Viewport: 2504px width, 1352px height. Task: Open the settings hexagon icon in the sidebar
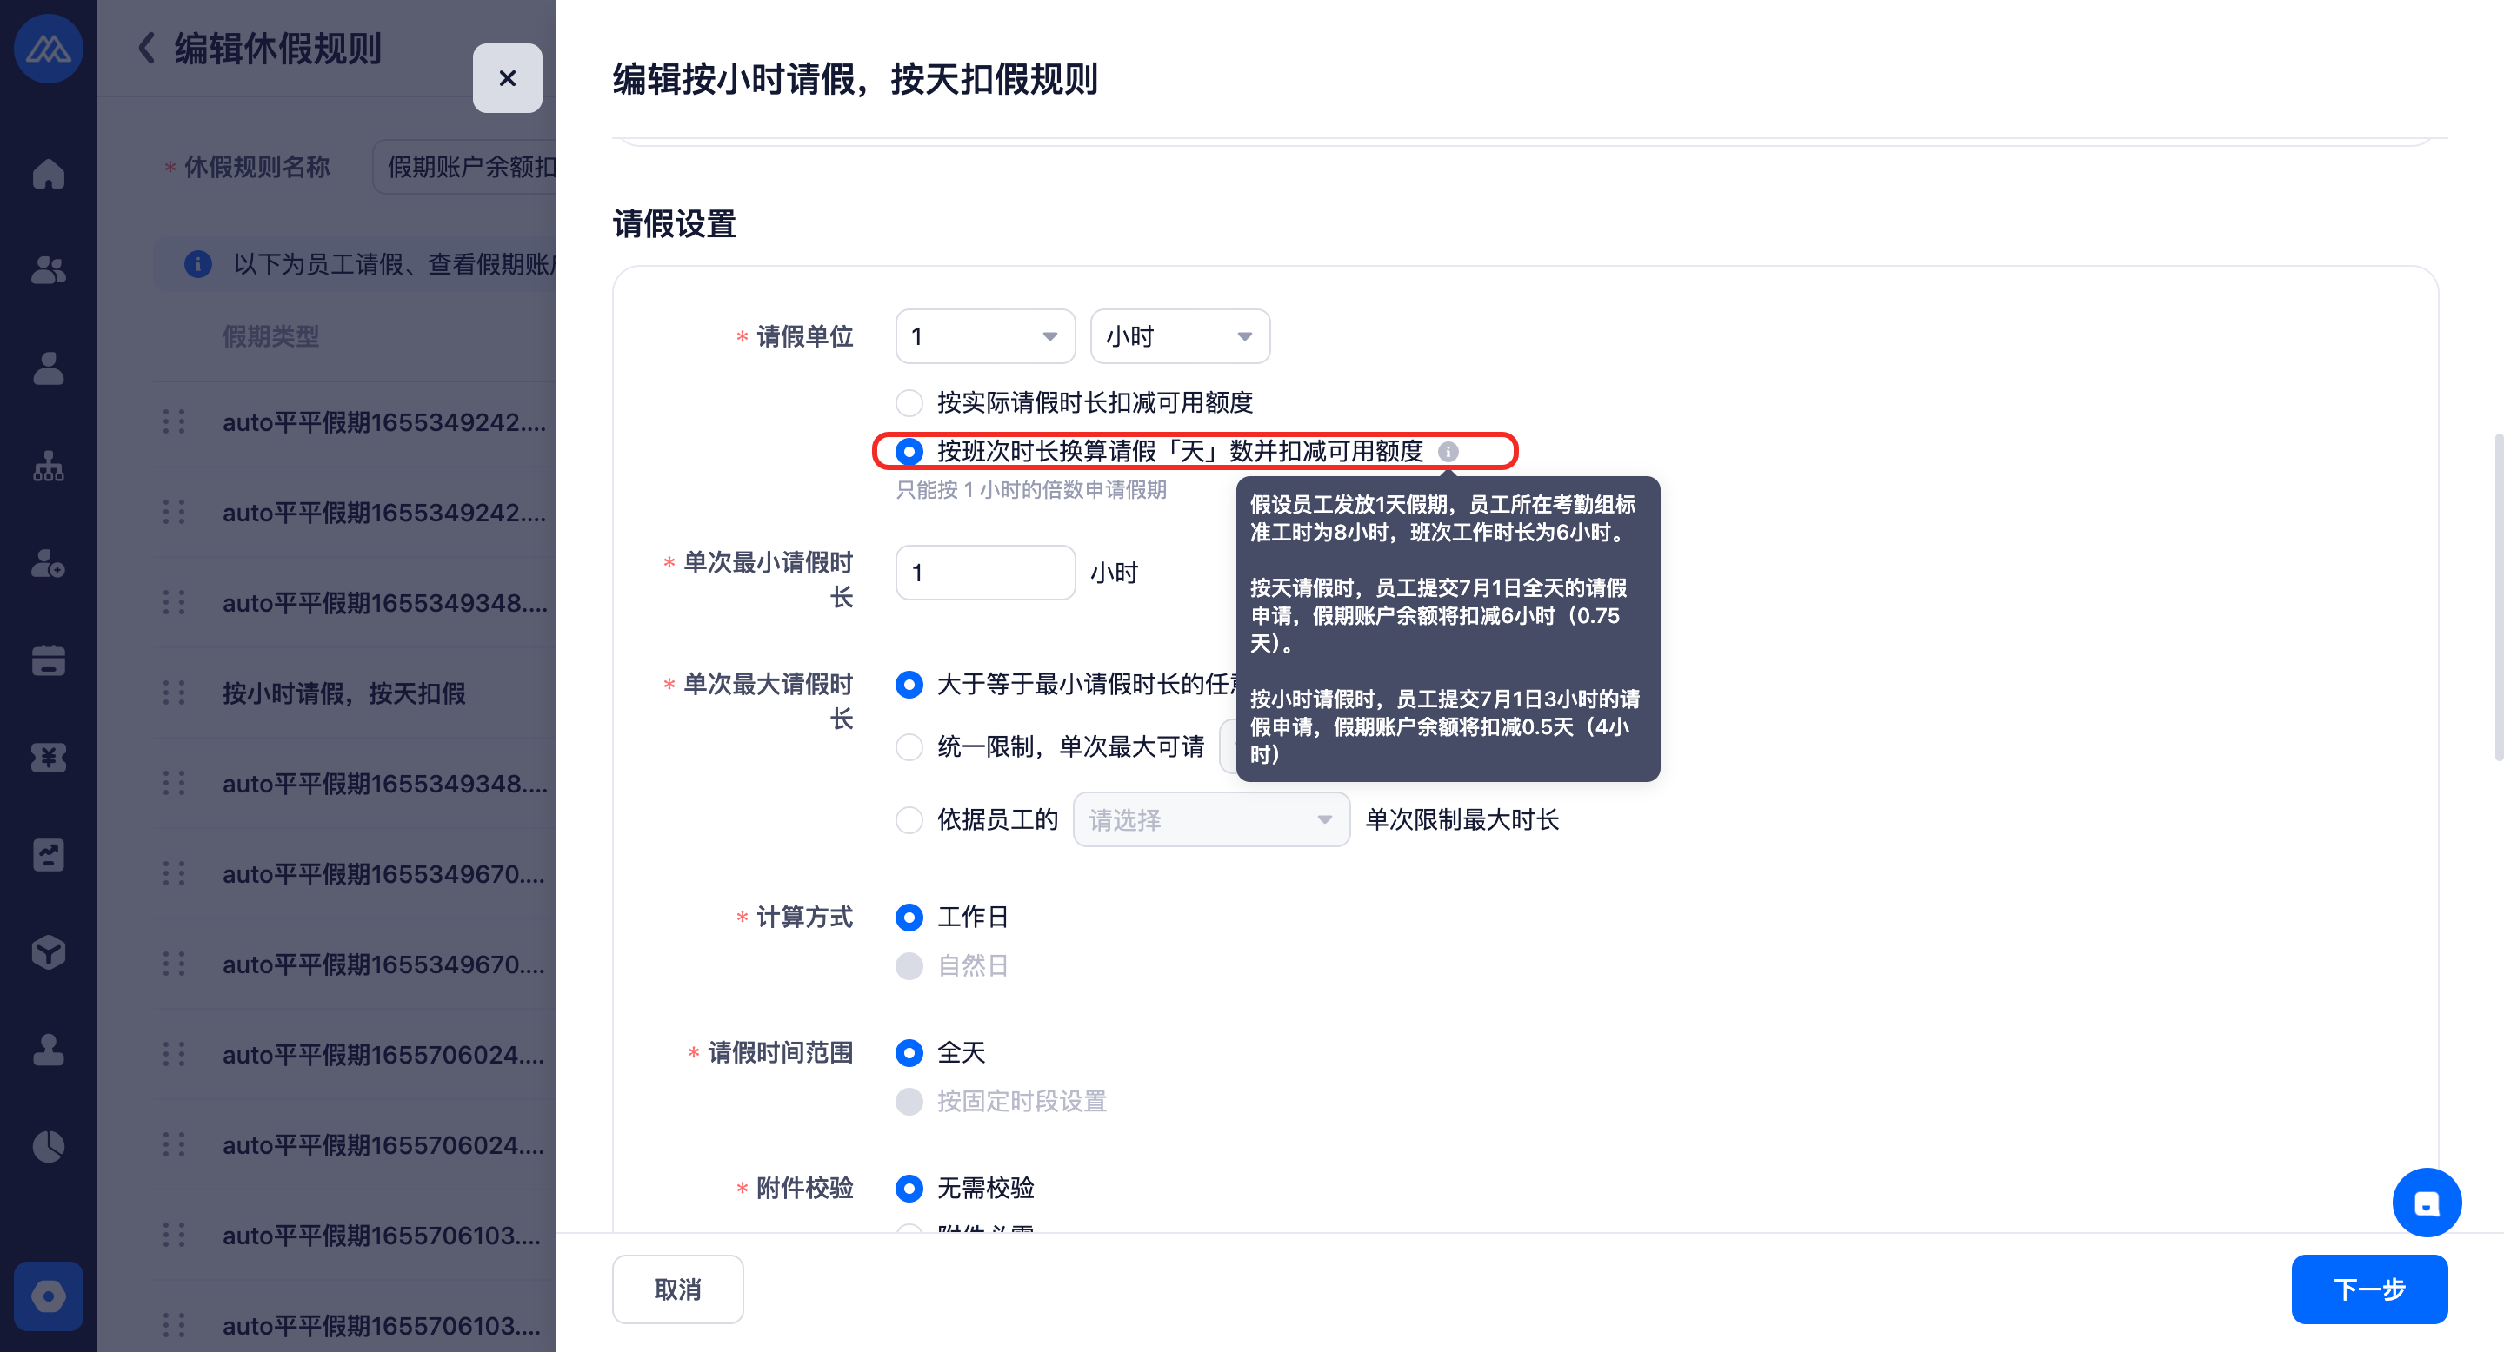point(48,1296)
